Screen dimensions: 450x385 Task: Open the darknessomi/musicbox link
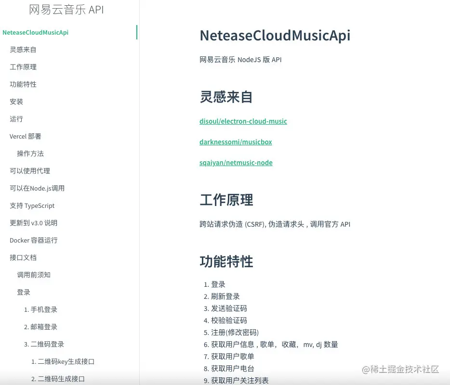coord(236,142)
